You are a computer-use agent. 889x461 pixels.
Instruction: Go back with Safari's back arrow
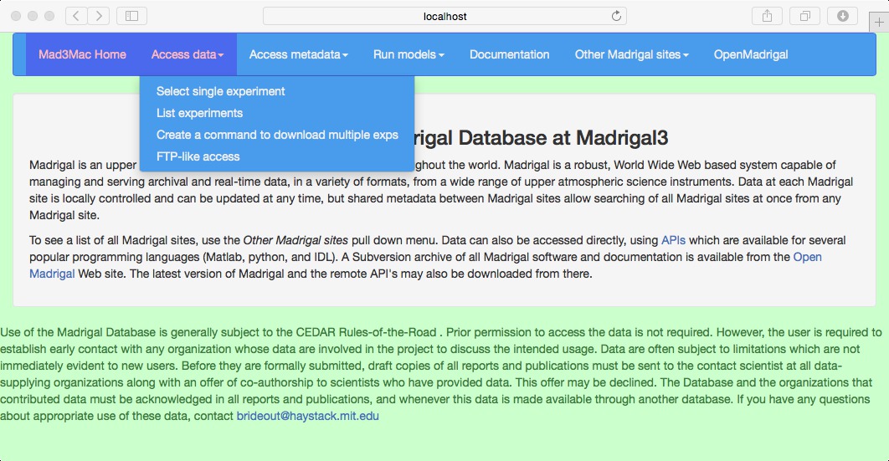(x=76, y=16)
